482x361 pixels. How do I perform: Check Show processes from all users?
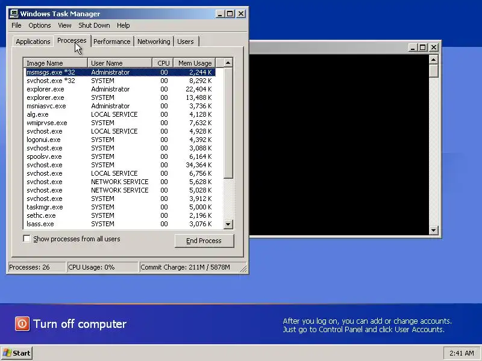(x=27, y=238)
